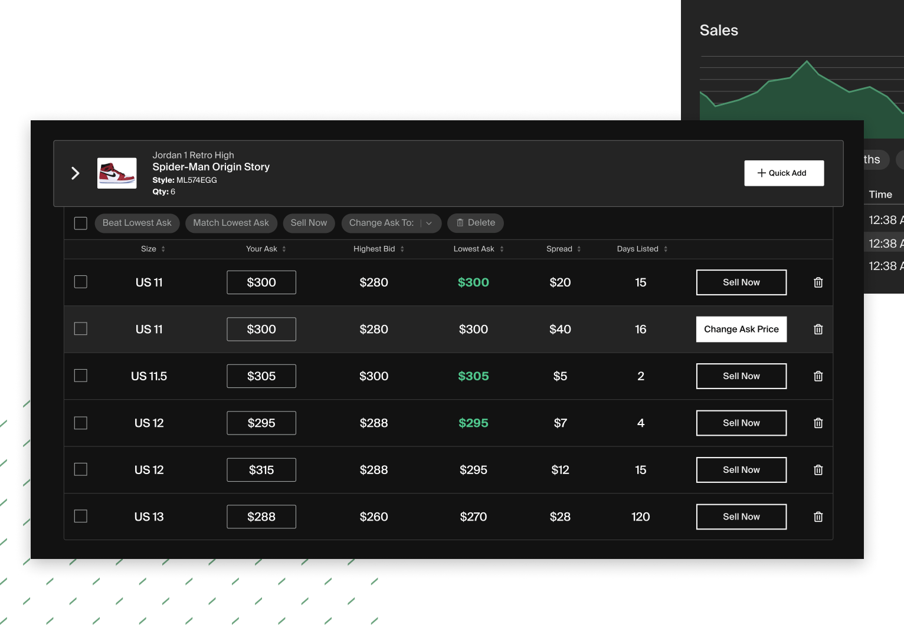Sort by Your Ask column arrows
Screen dimensions: 904x625
[x=284, y=249]
